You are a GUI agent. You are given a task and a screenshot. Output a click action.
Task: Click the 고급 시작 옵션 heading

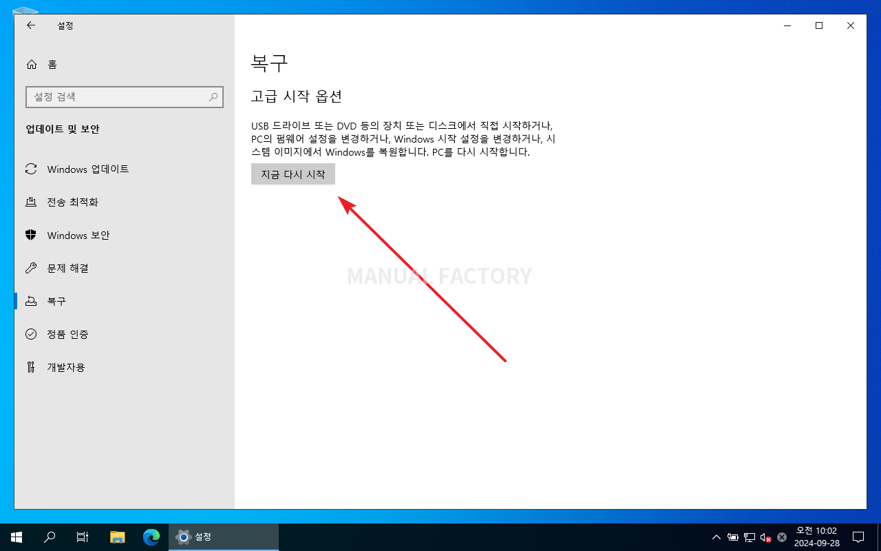(x=297, y=96)
